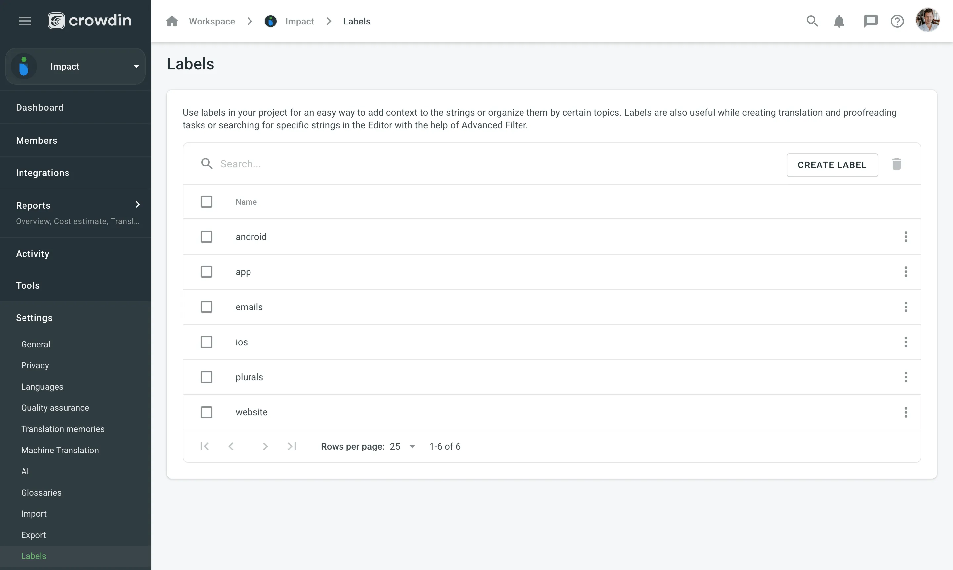Image resolution: width=953 pixels, height=570 pixels.
Task: Open the options menu for plurals label
Action: [906, 377]
